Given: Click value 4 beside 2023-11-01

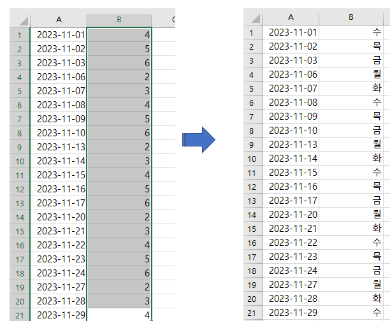Looking at the screenshot, I should [119, 35].
